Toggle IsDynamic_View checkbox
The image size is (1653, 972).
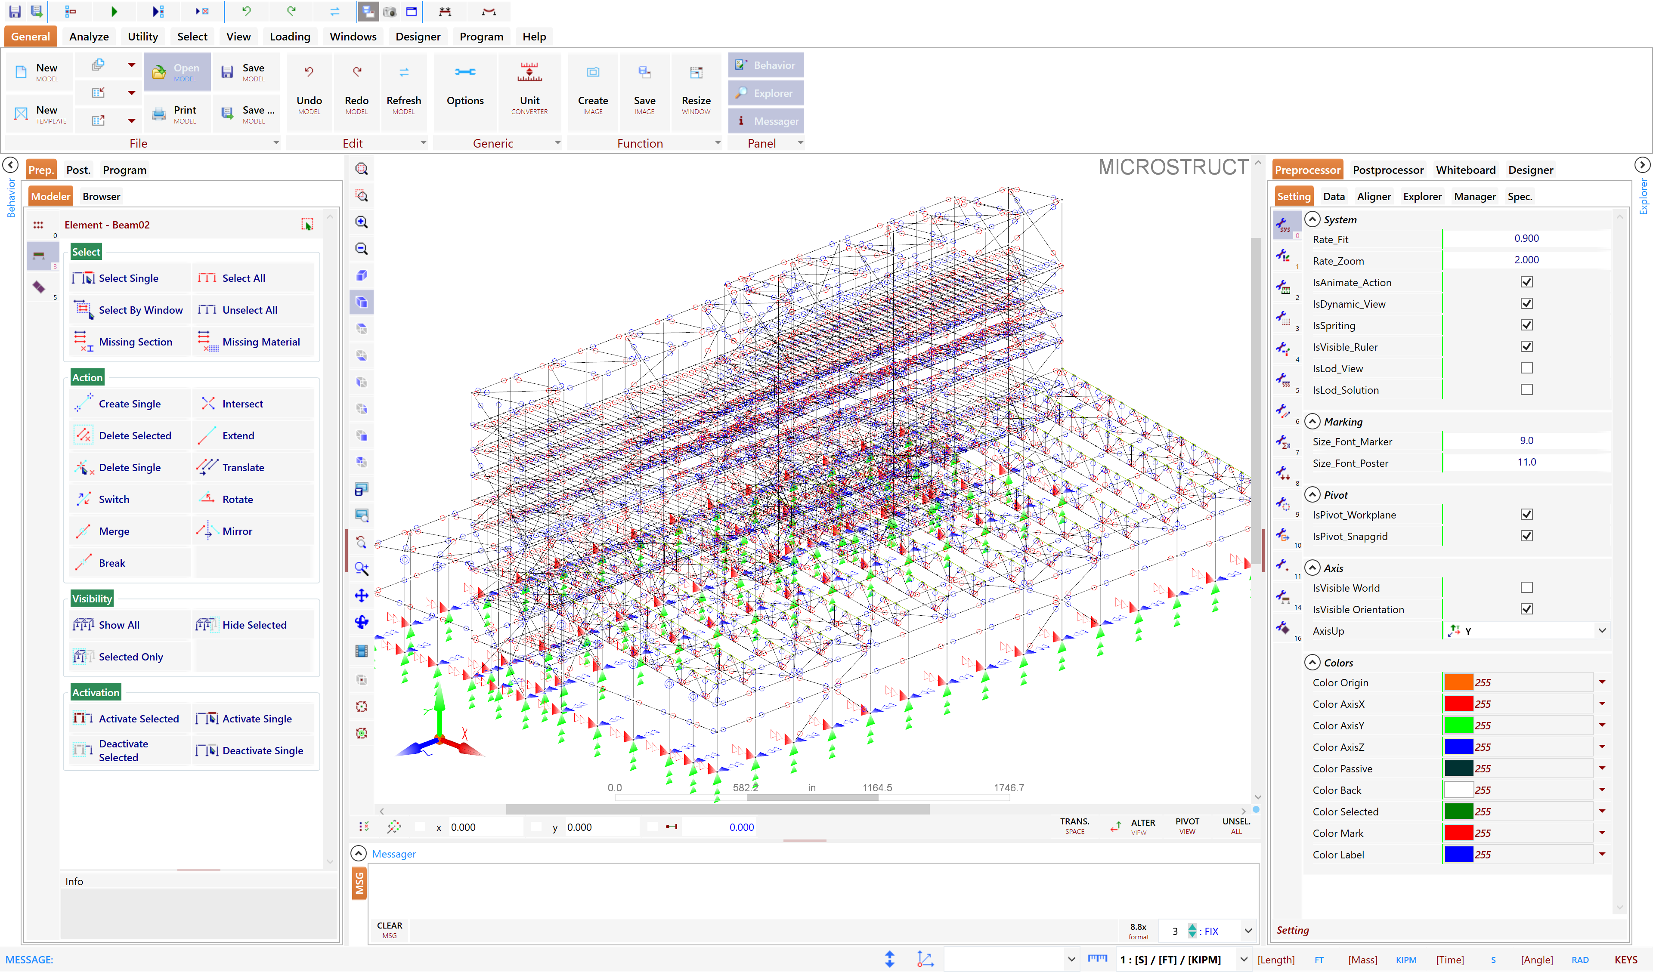point(1526,304)
